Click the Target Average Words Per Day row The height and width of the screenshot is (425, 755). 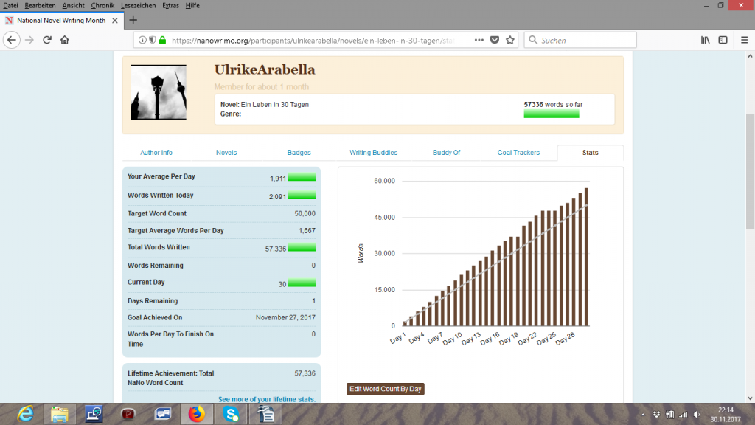(x=221, y=231)
